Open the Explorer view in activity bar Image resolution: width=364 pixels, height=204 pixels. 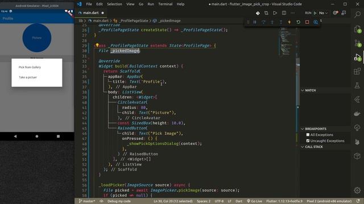(x=357, y=29)
